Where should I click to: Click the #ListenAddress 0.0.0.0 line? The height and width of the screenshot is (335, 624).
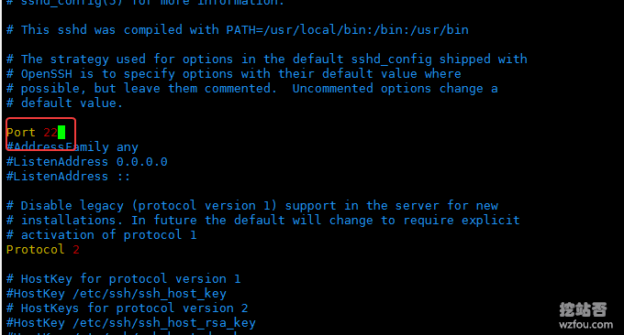pos(87,162)
